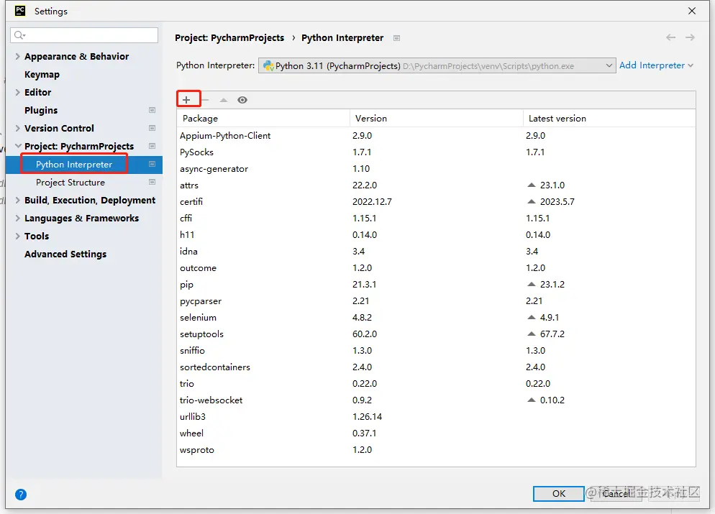The height and width of the screenshot is (514, 715).
Task: Click project icon on Python Interpreter row
Action: 152,164
